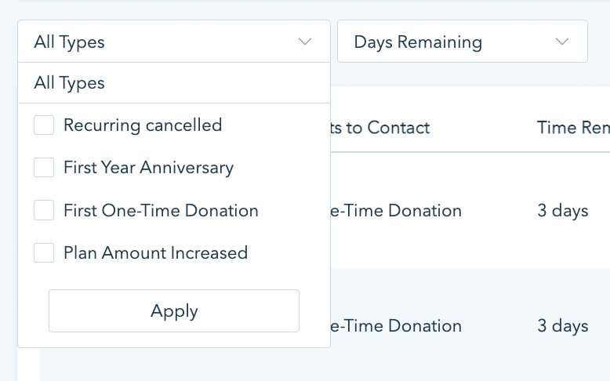Select the first row's 3 days cell
This screenshot has height=381, width=610.
563,211
